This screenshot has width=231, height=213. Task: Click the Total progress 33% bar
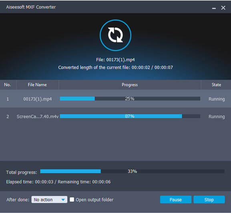(132, 171)
